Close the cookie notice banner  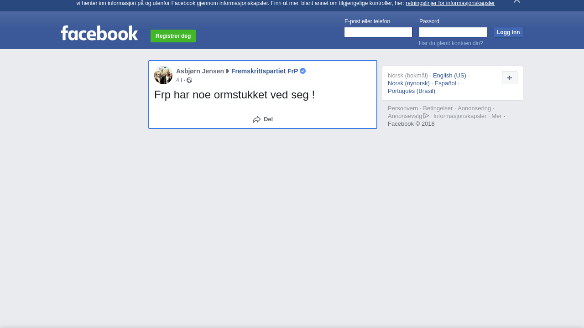tap(516, 1)
